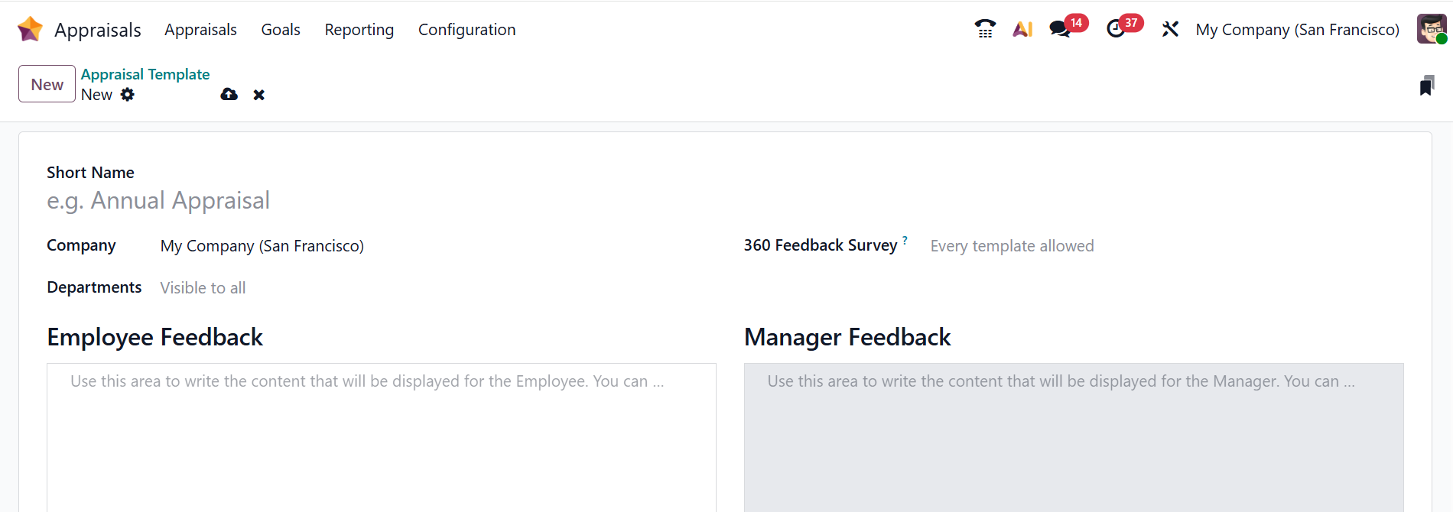
Task: Open the debug tools wrench icon
Action: click(x=1170, y=29)
